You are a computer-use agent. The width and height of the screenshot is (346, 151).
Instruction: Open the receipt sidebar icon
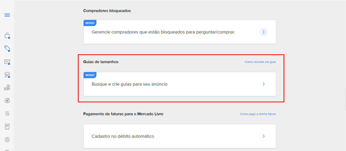pyautogui.click(x=7, y=127)
